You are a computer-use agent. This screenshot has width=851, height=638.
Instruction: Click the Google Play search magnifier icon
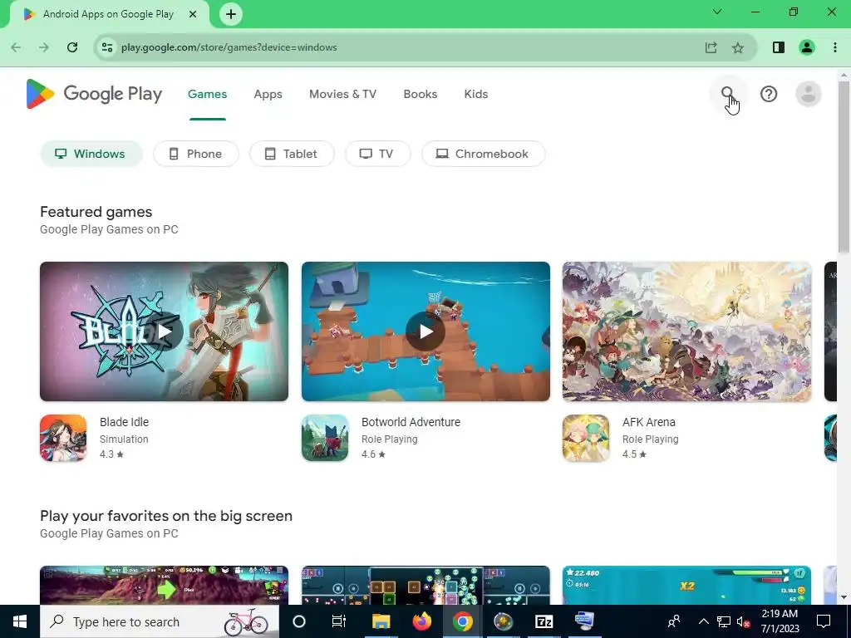[x=728, y=94]
